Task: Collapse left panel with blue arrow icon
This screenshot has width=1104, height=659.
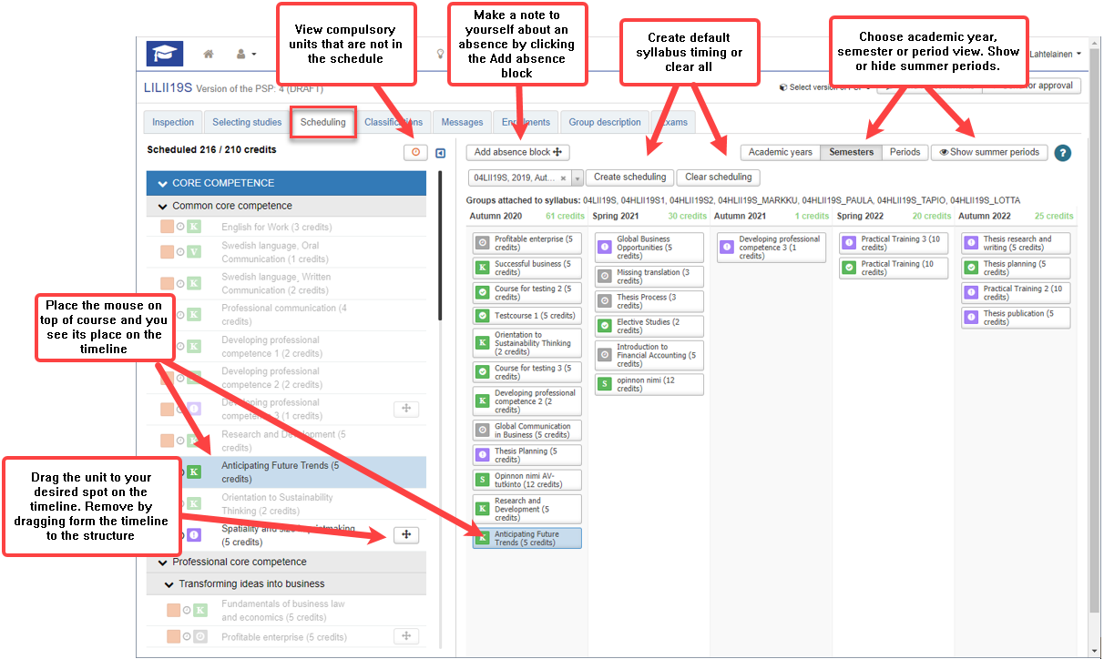Action: tap(440, 153)
